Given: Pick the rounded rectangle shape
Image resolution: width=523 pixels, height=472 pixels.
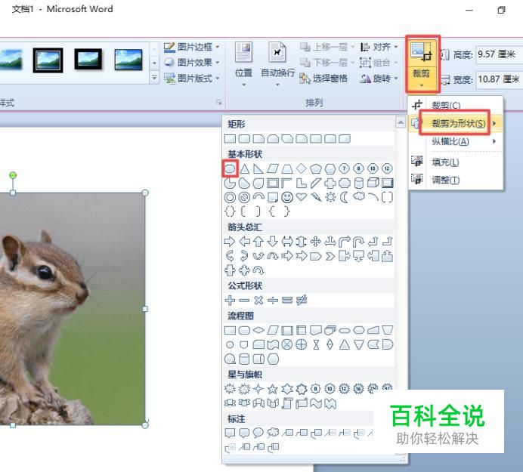Looking at the screenshot, I should click(244, 138).
